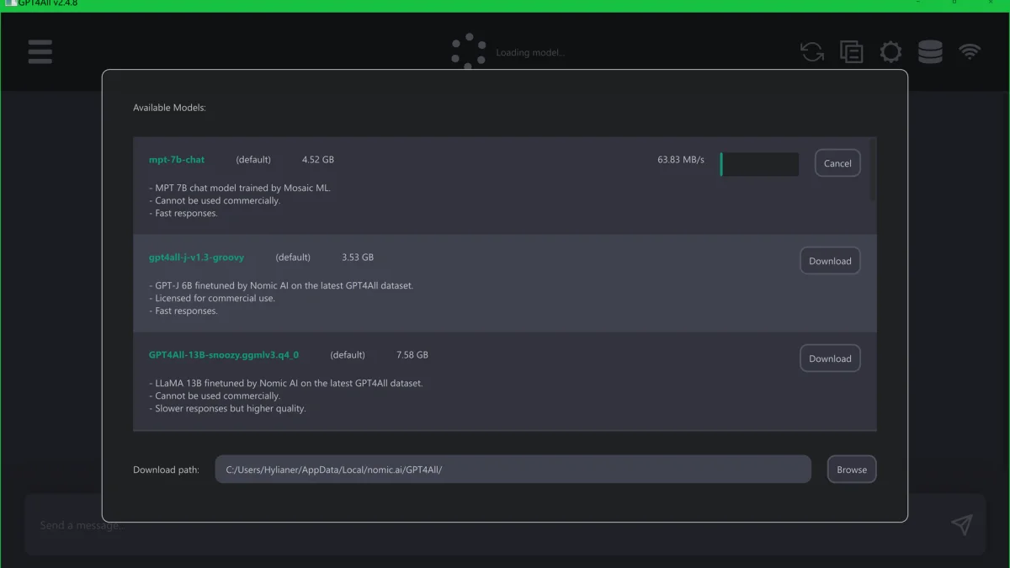Click the GPT4All v2.4.8 window title
The image size is (1010, 568).
click(48, 4)
